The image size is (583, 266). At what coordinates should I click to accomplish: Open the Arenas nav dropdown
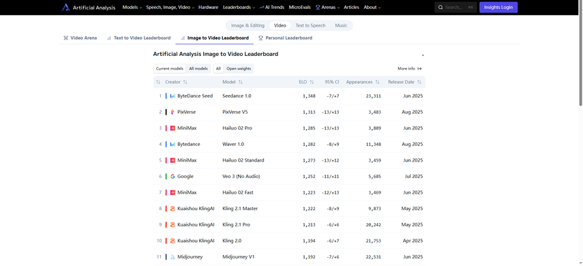327,7
